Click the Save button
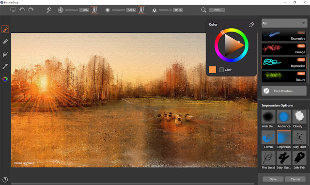The height and width of the screenshot is (185, 310). [x=273, y=179]
